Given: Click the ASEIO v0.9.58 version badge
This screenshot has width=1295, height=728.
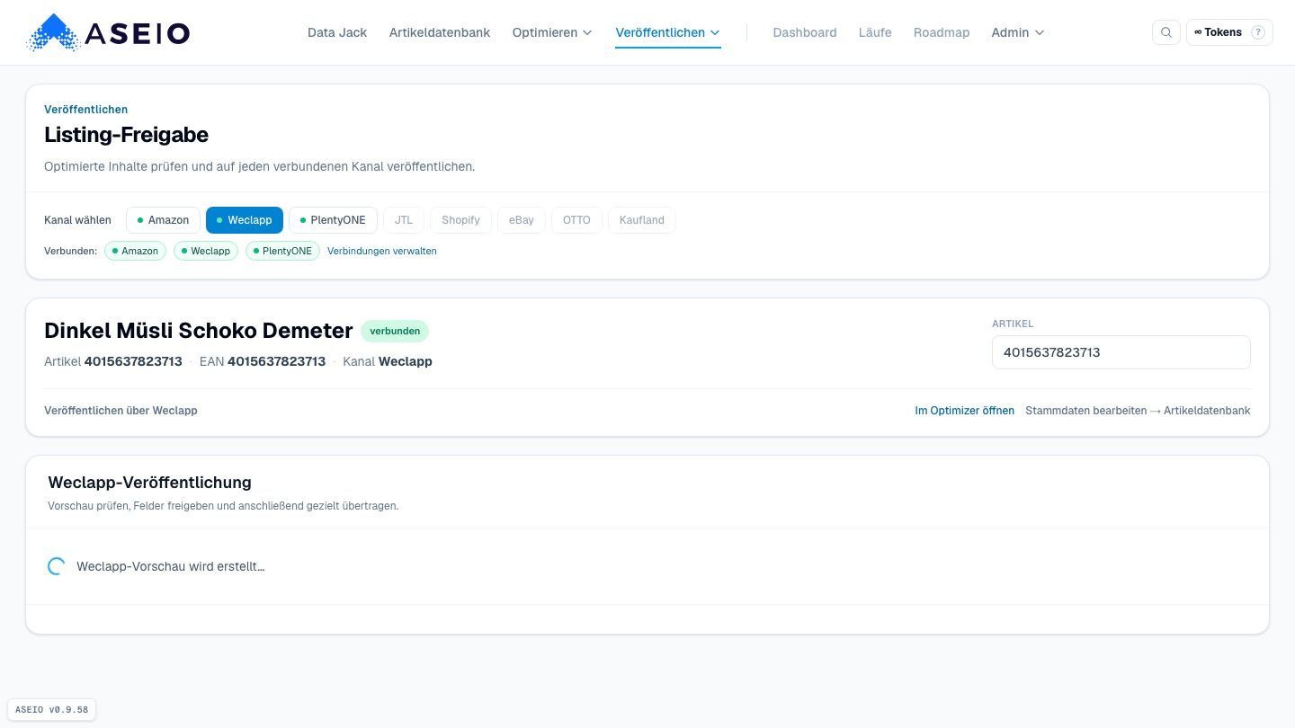Looking at the screenshot, I should [52, 709].
